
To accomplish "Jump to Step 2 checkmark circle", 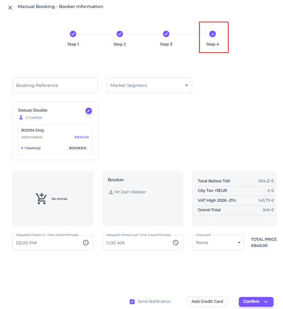I will (120, 34).
